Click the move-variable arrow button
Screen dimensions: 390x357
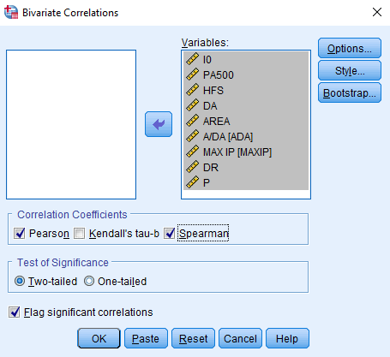click(x=159, y=124)
